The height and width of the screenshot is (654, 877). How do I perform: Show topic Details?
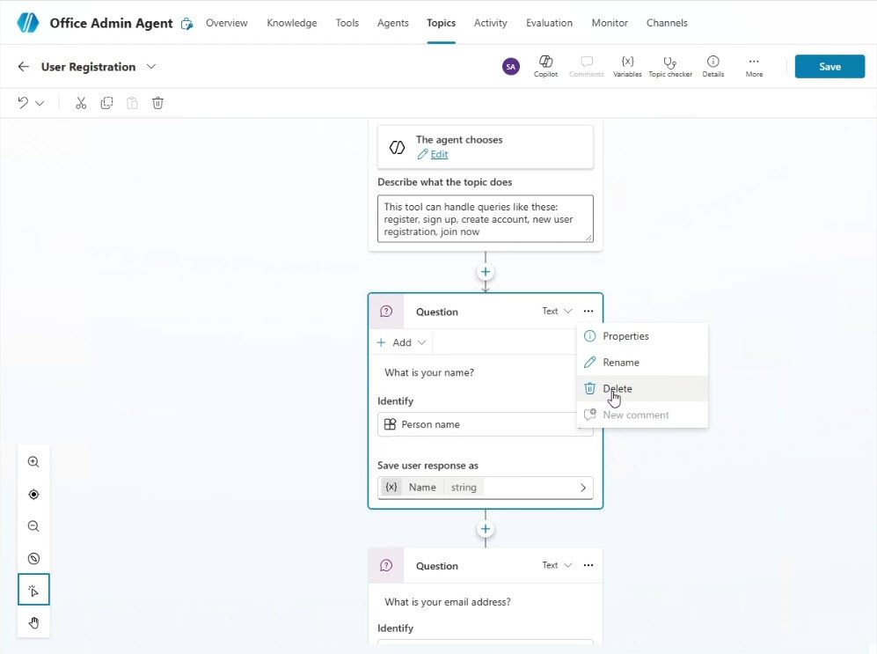pyautogui.click(x=713, y=66)
